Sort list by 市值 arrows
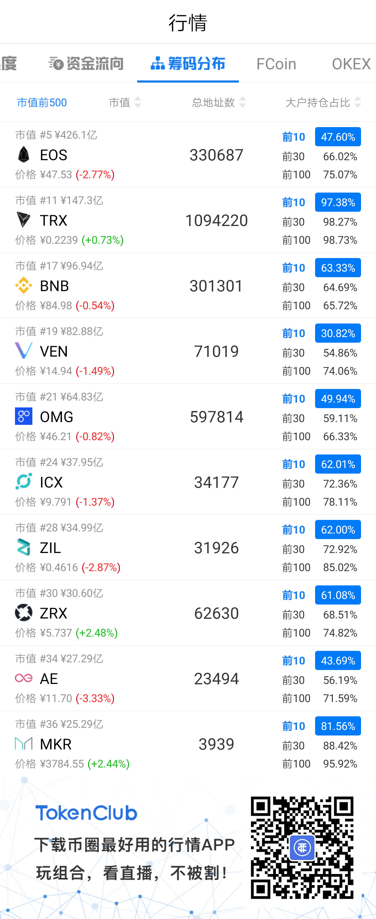The width and height of the screenshot is (376, 919). tap(138, 102)
